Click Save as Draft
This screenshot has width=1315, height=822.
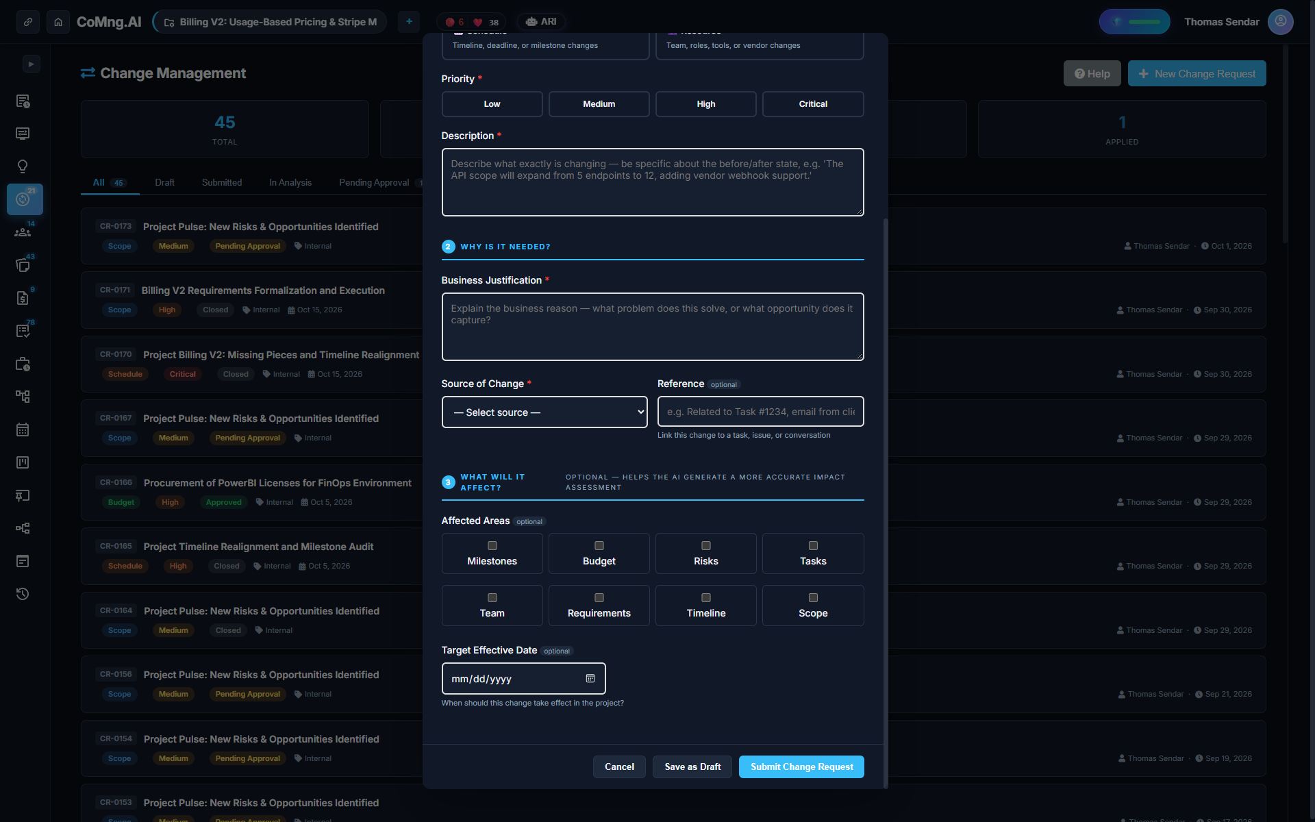tap(692, 767)
